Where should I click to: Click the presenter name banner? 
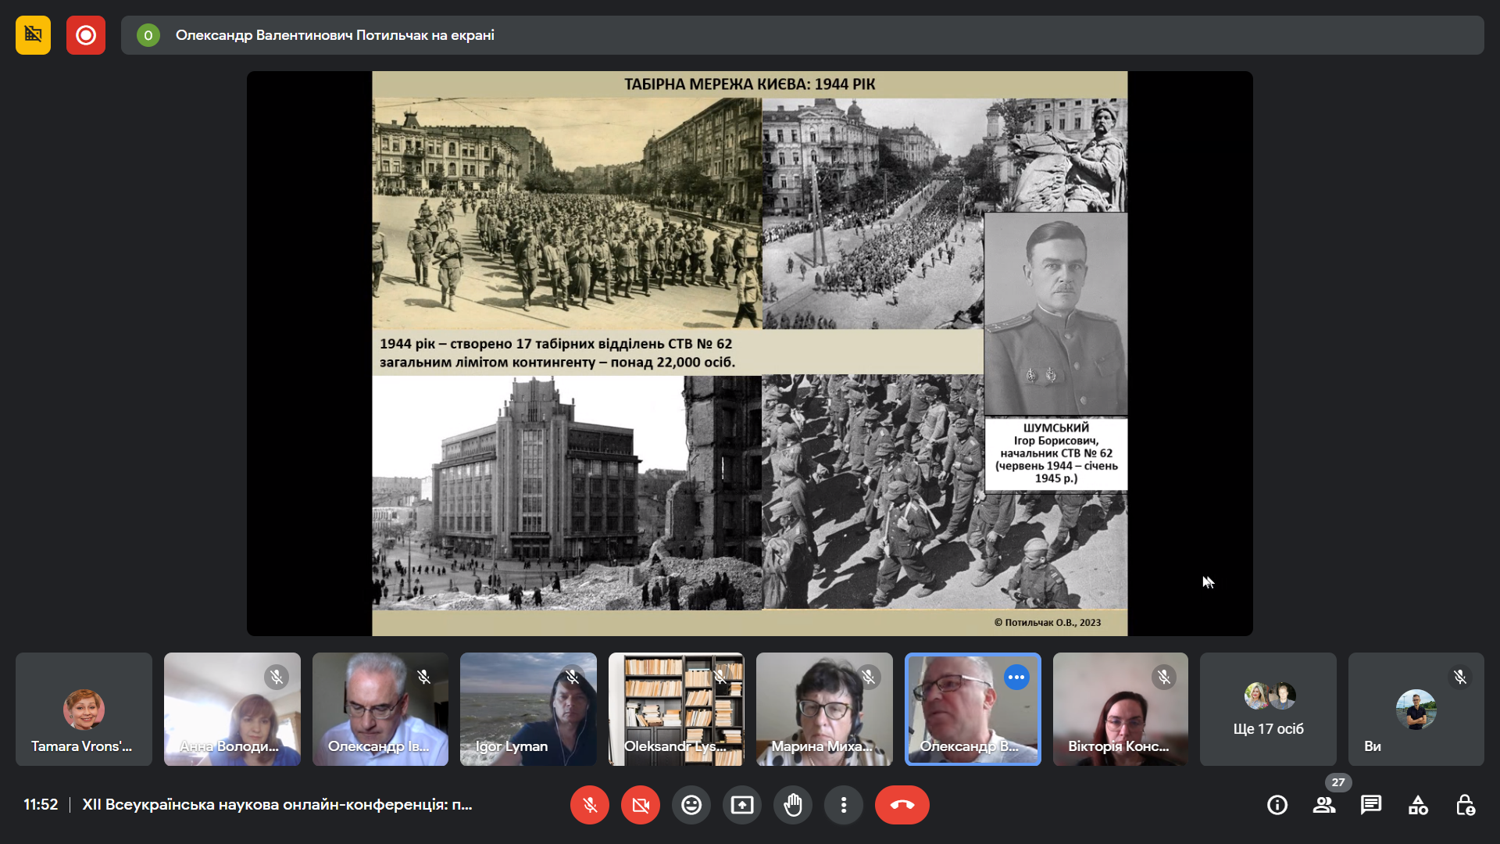tap(334, 35)
